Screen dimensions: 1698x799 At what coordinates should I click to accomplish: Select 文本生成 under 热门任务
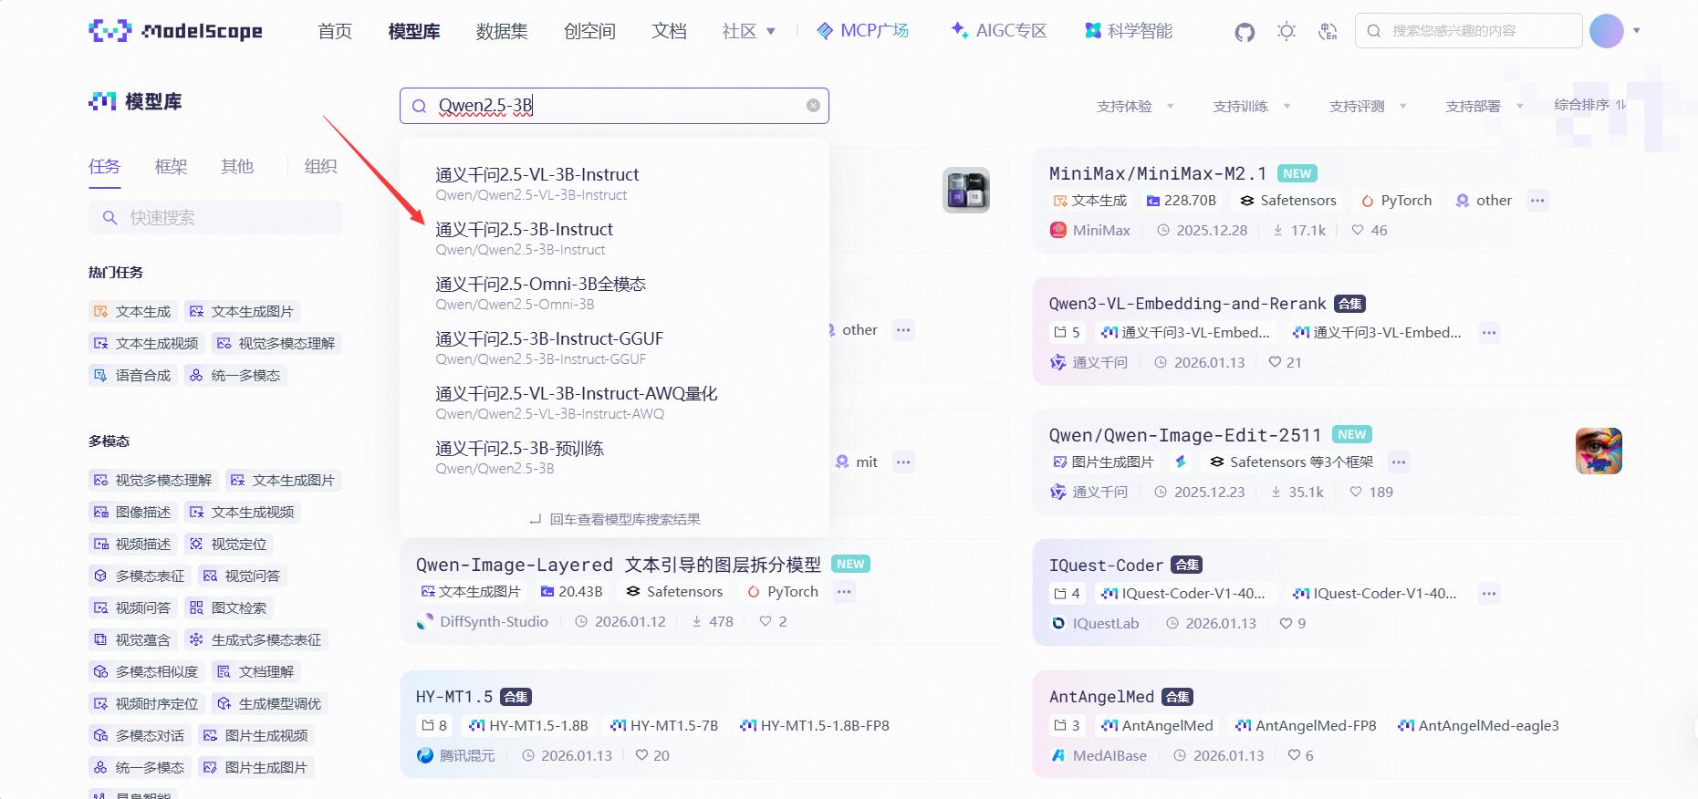pos(132,311)
